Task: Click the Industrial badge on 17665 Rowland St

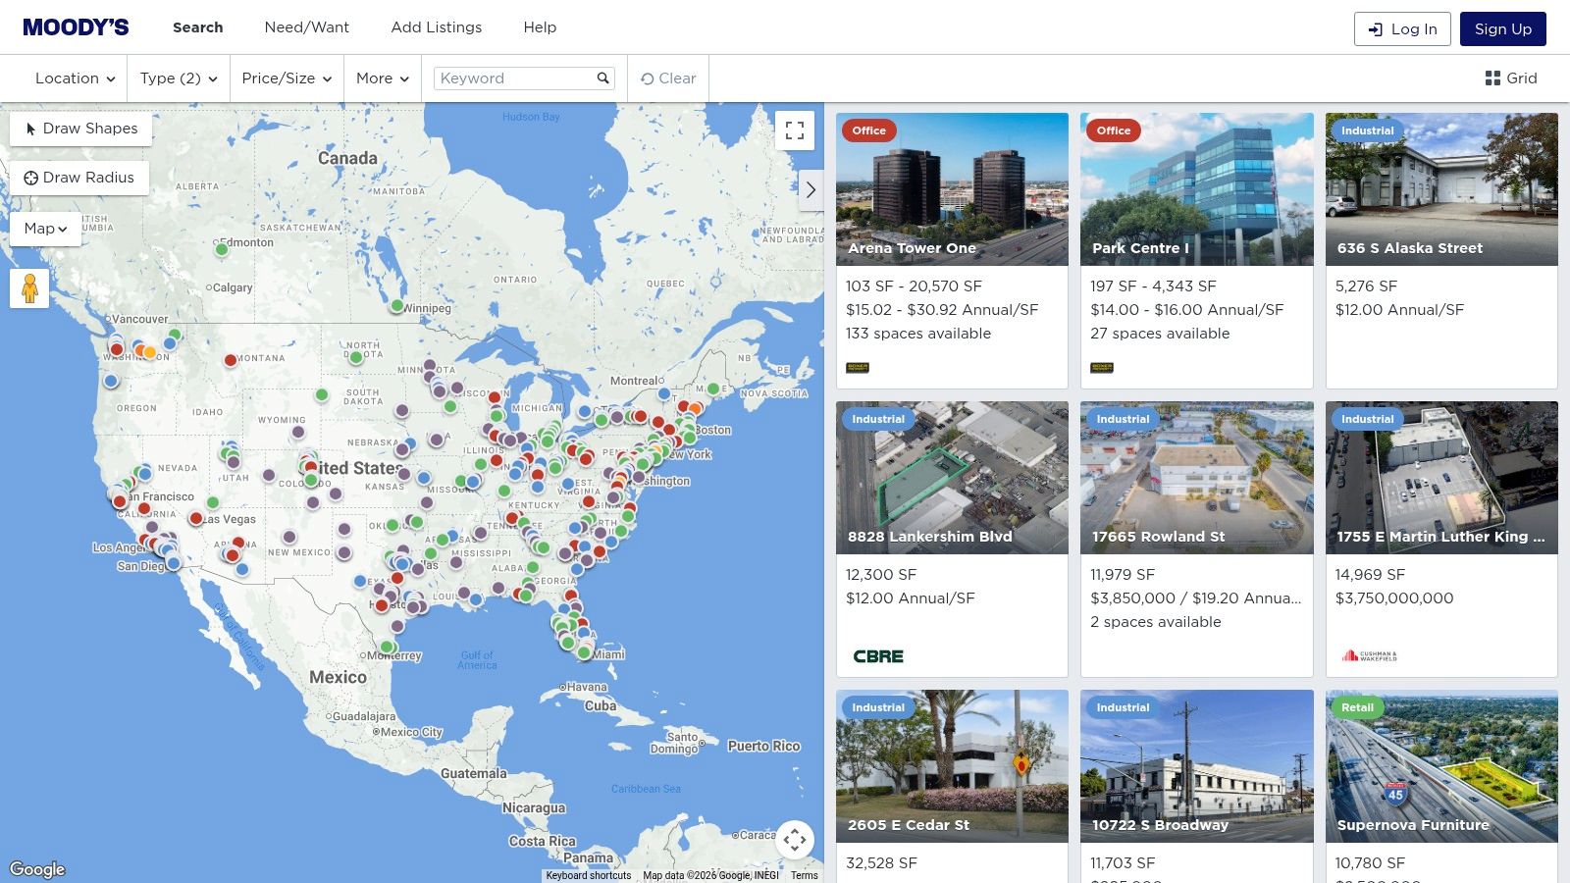Action: pos(1123,419)
